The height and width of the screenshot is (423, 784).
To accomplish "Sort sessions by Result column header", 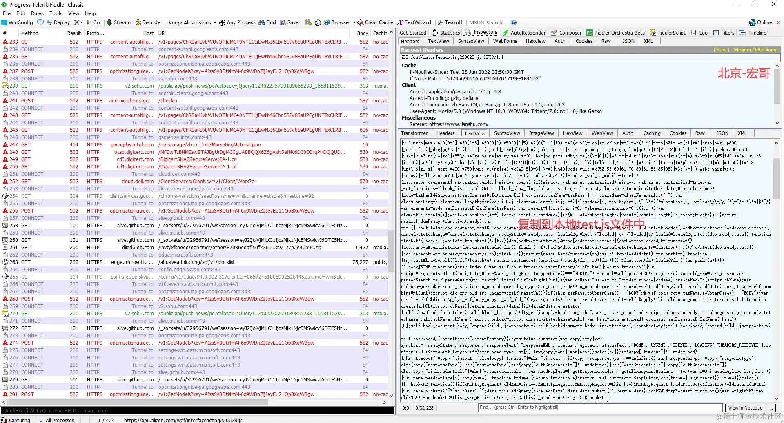I will tap(74, 33).
